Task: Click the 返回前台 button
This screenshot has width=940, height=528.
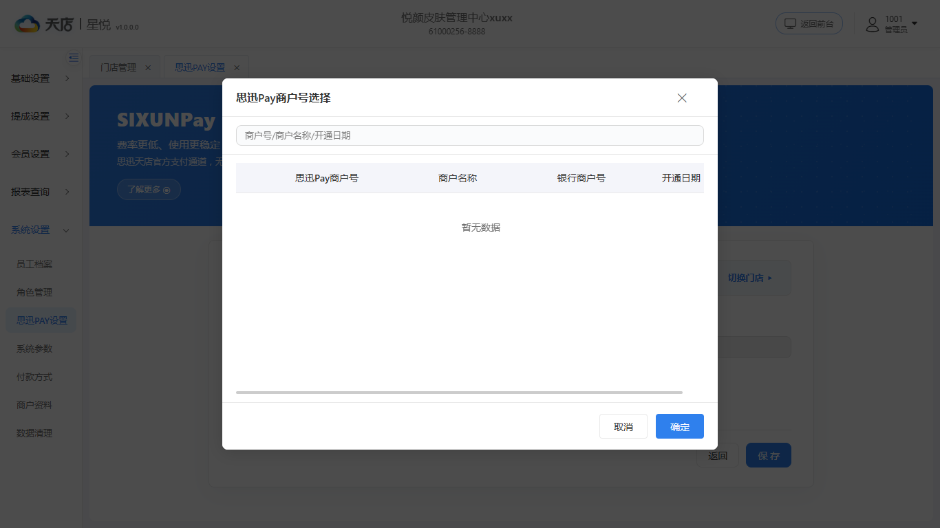Action: [x=809, y=23]
